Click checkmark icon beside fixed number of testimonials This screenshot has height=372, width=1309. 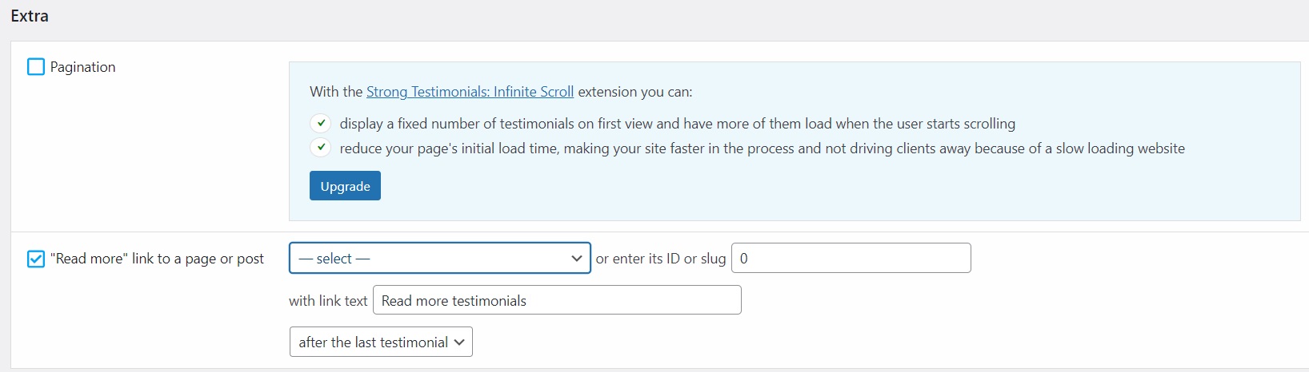(321, 123)
